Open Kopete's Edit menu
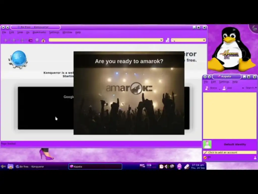Image resolution: width=258 pixels, height=194 pixels. coord(213,82)
